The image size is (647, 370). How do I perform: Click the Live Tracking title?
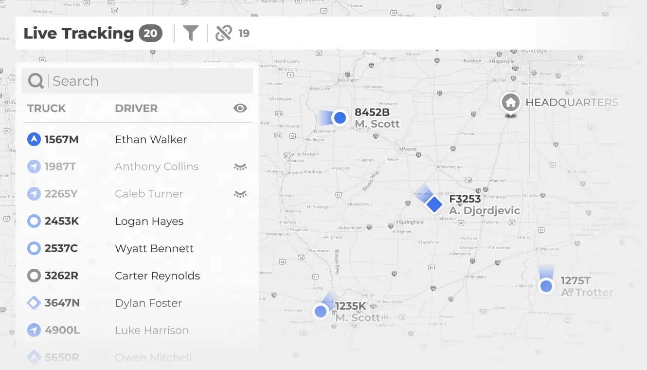(78, 33)
